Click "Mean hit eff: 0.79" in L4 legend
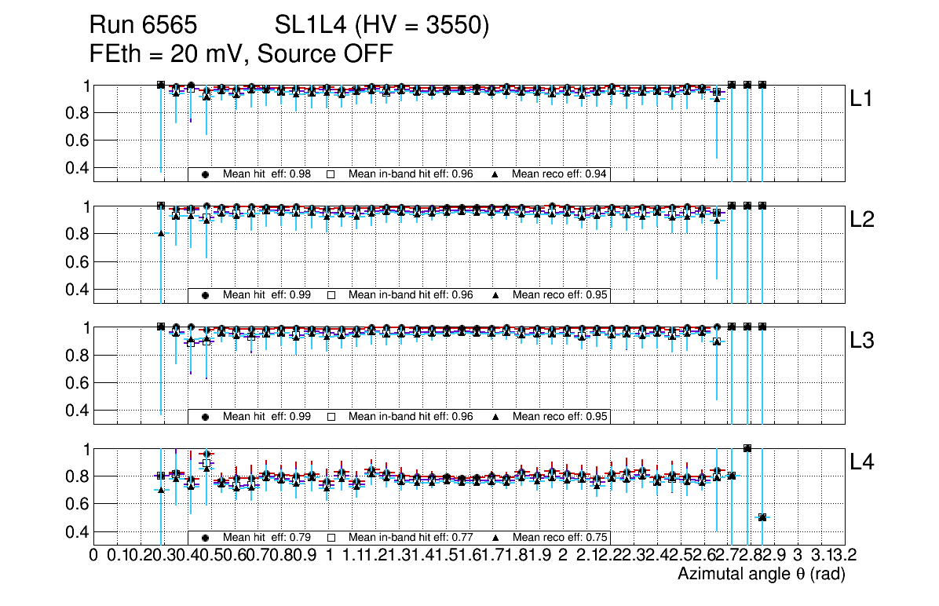939x606 pixels. [267, 538]
